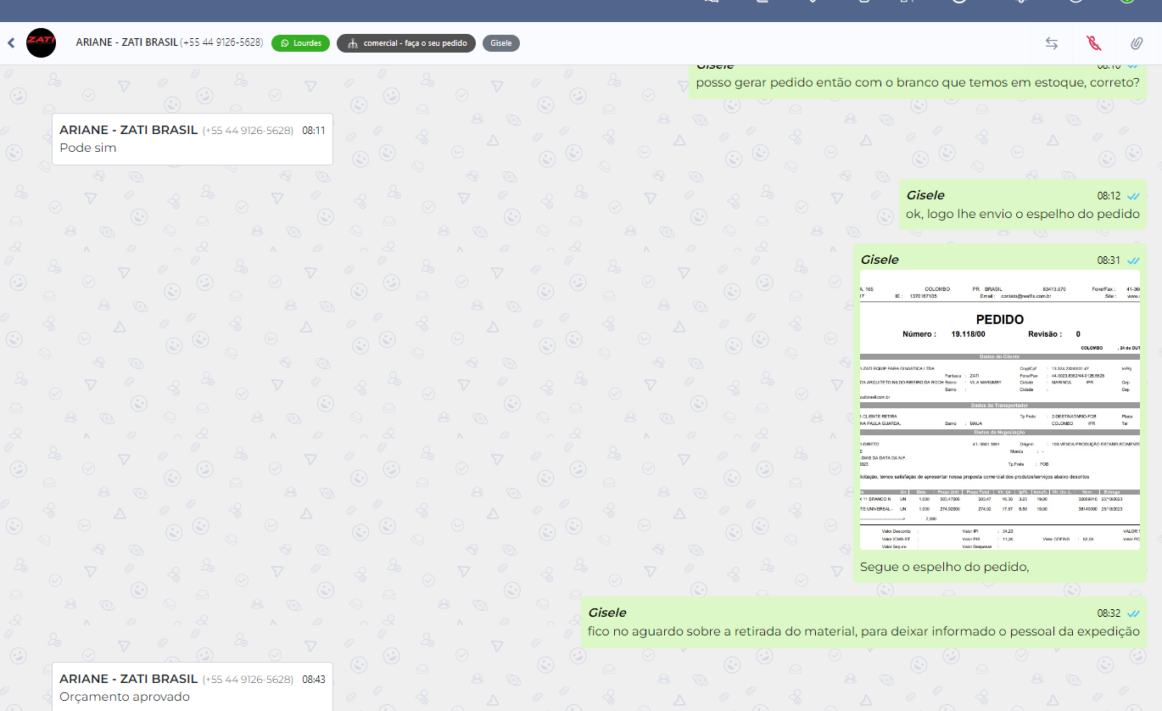Open the PEDIDO document image thumbnail
Viewport: 1162px width, 711px height.
click(x=999, y=410)
